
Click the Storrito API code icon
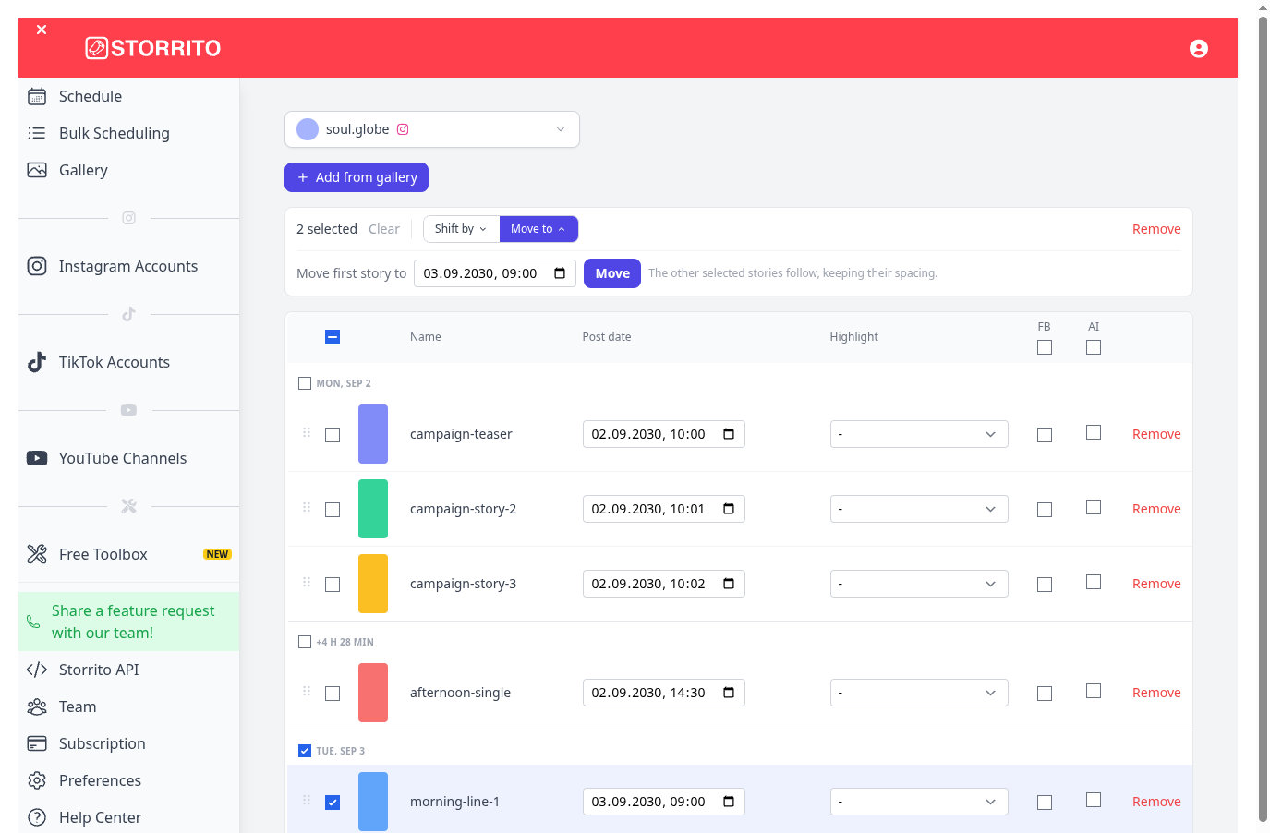pos(37,670)
